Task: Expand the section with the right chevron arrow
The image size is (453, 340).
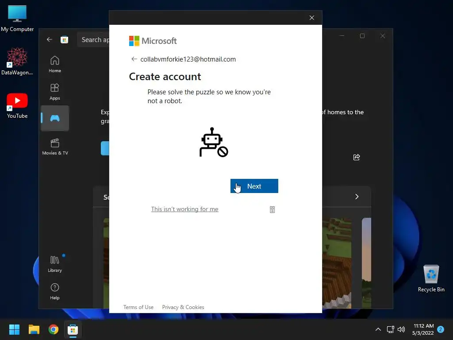Action: (x=357, y=197)
